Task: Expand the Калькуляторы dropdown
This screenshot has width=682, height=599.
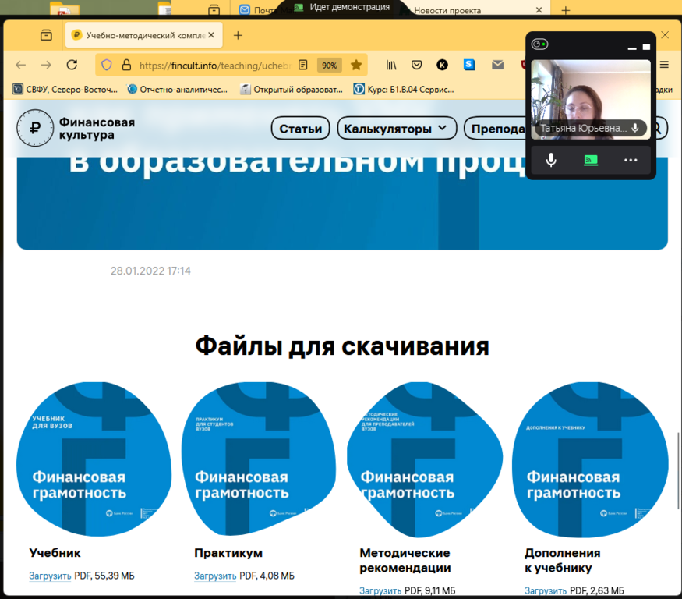Action: coord(397,129)
